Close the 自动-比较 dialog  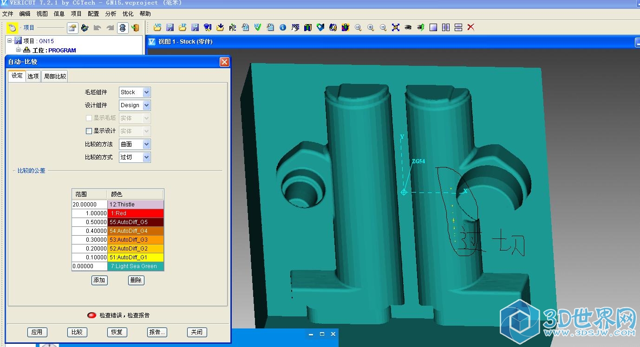pyautogui.click(x=224, y=62)
